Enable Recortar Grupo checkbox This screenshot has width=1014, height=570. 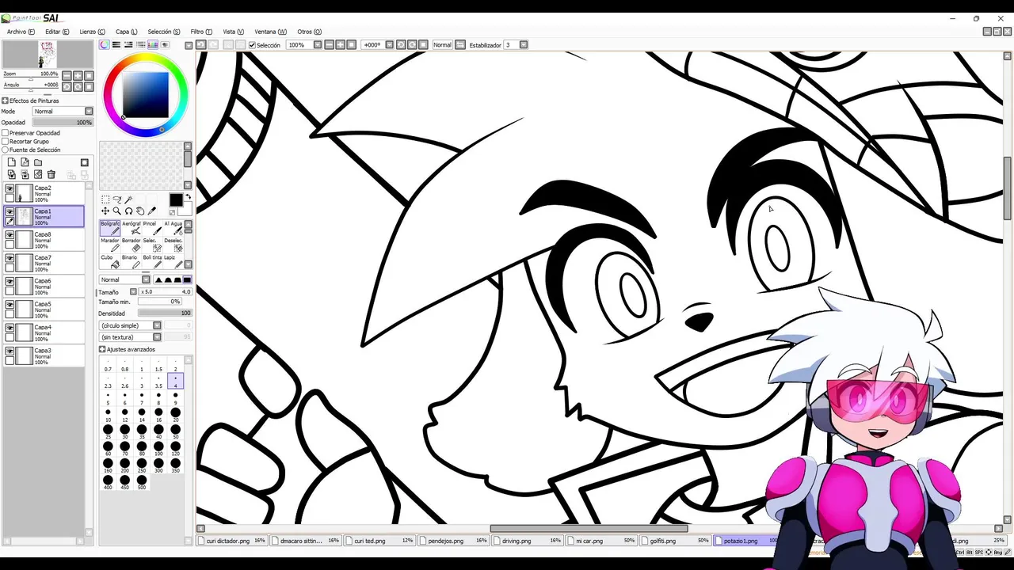pos(5,142)
